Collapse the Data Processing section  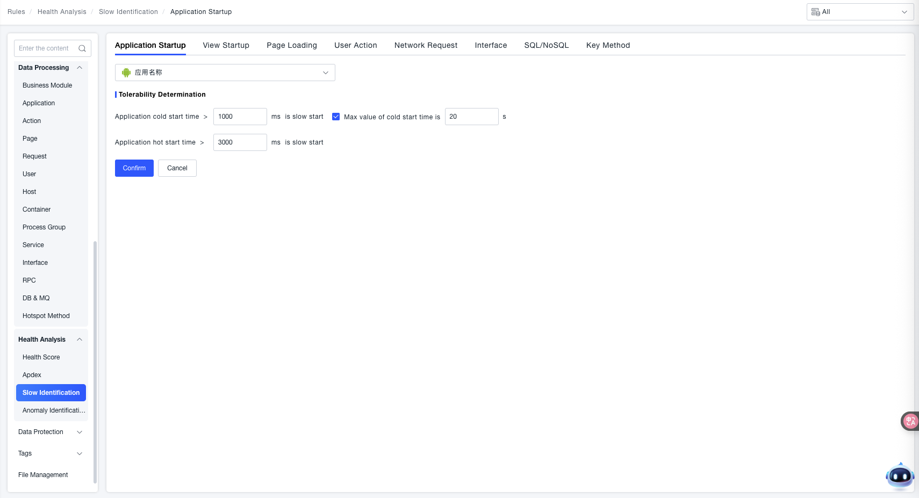coord(80,68)
